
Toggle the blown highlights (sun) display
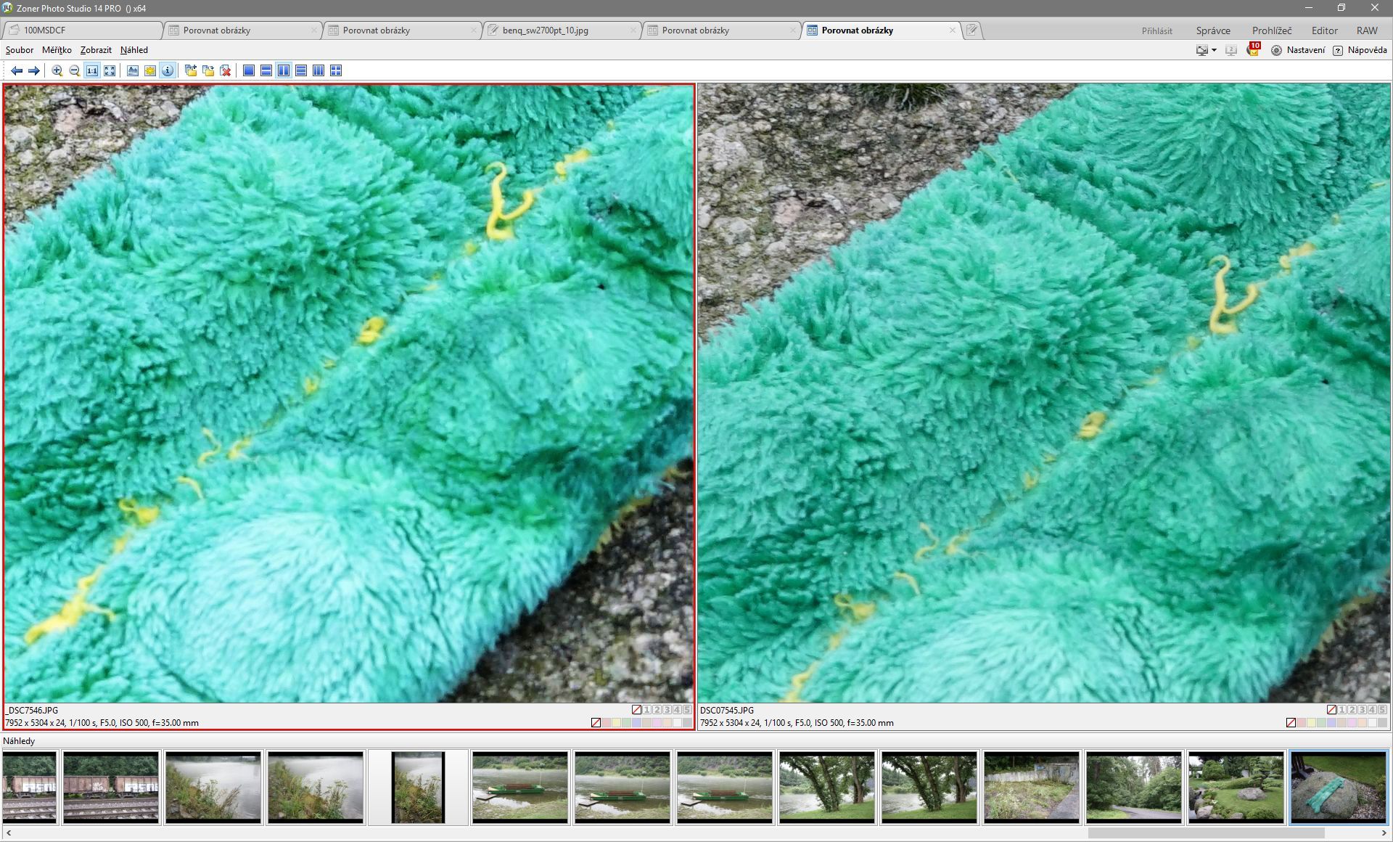pyautogui.click(x=150, y=70)
